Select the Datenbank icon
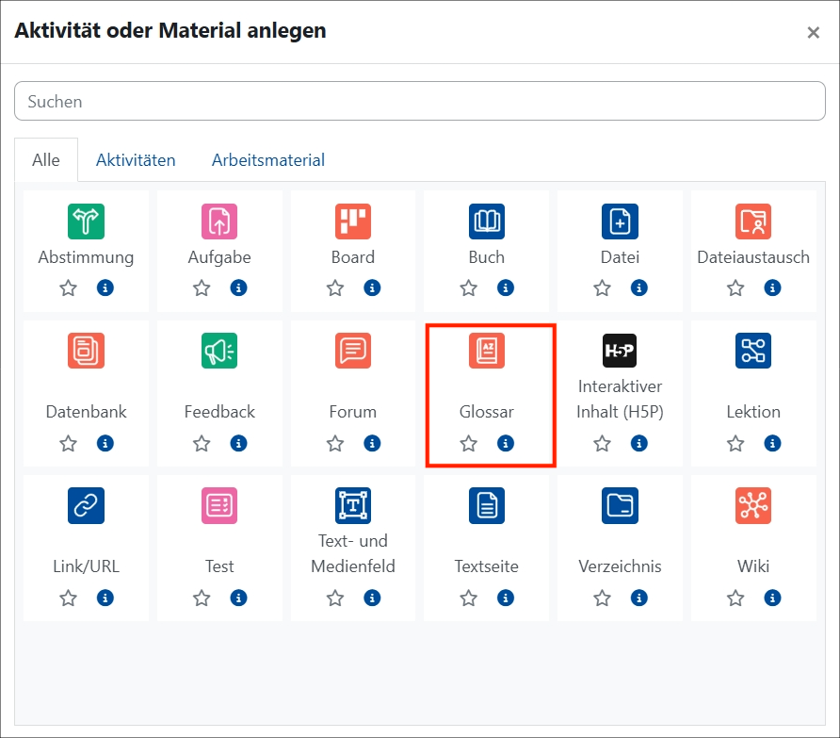 (x=86, y=351)
